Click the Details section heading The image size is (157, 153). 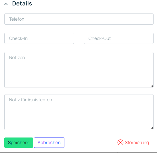point(22,4)
